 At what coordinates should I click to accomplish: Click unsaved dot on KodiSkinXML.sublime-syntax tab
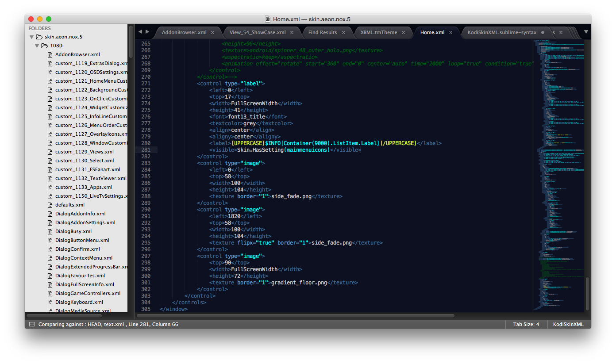click(543, 32)
